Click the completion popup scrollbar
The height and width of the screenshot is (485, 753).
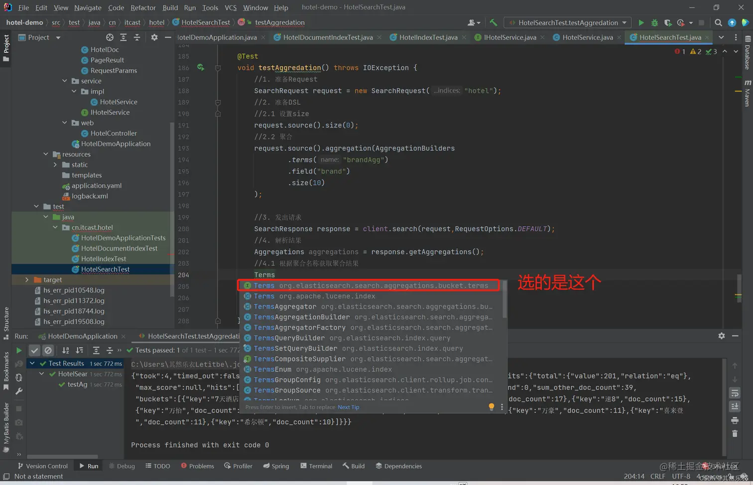pyautogui.click(x=504, y=299)
